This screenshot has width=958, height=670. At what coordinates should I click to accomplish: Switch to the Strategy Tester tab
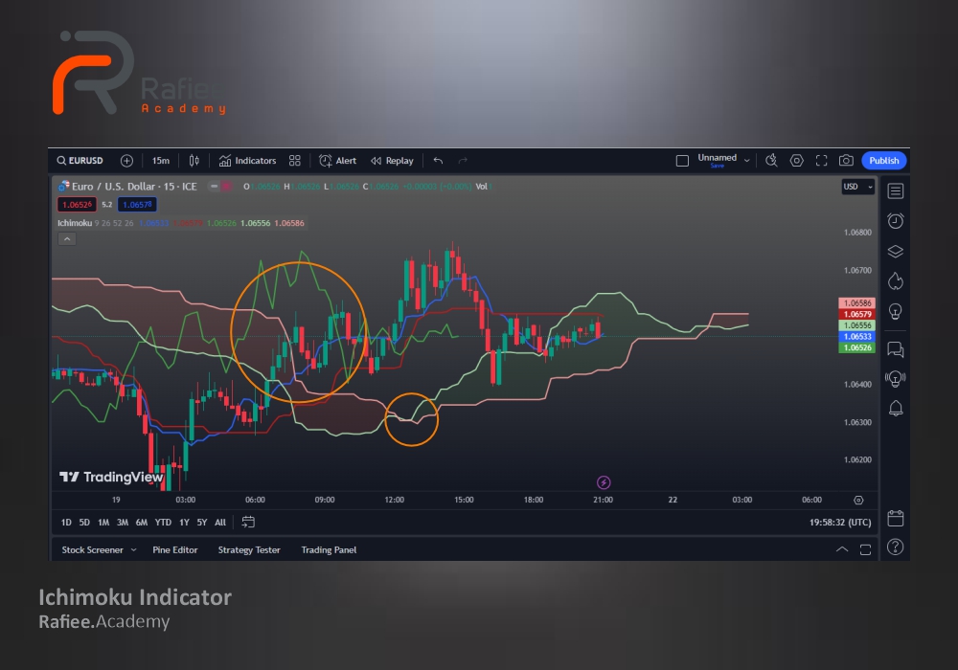coord(249,549)
